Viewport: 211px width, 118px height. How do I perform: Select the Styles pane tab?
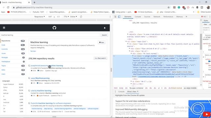click(206, 21)
